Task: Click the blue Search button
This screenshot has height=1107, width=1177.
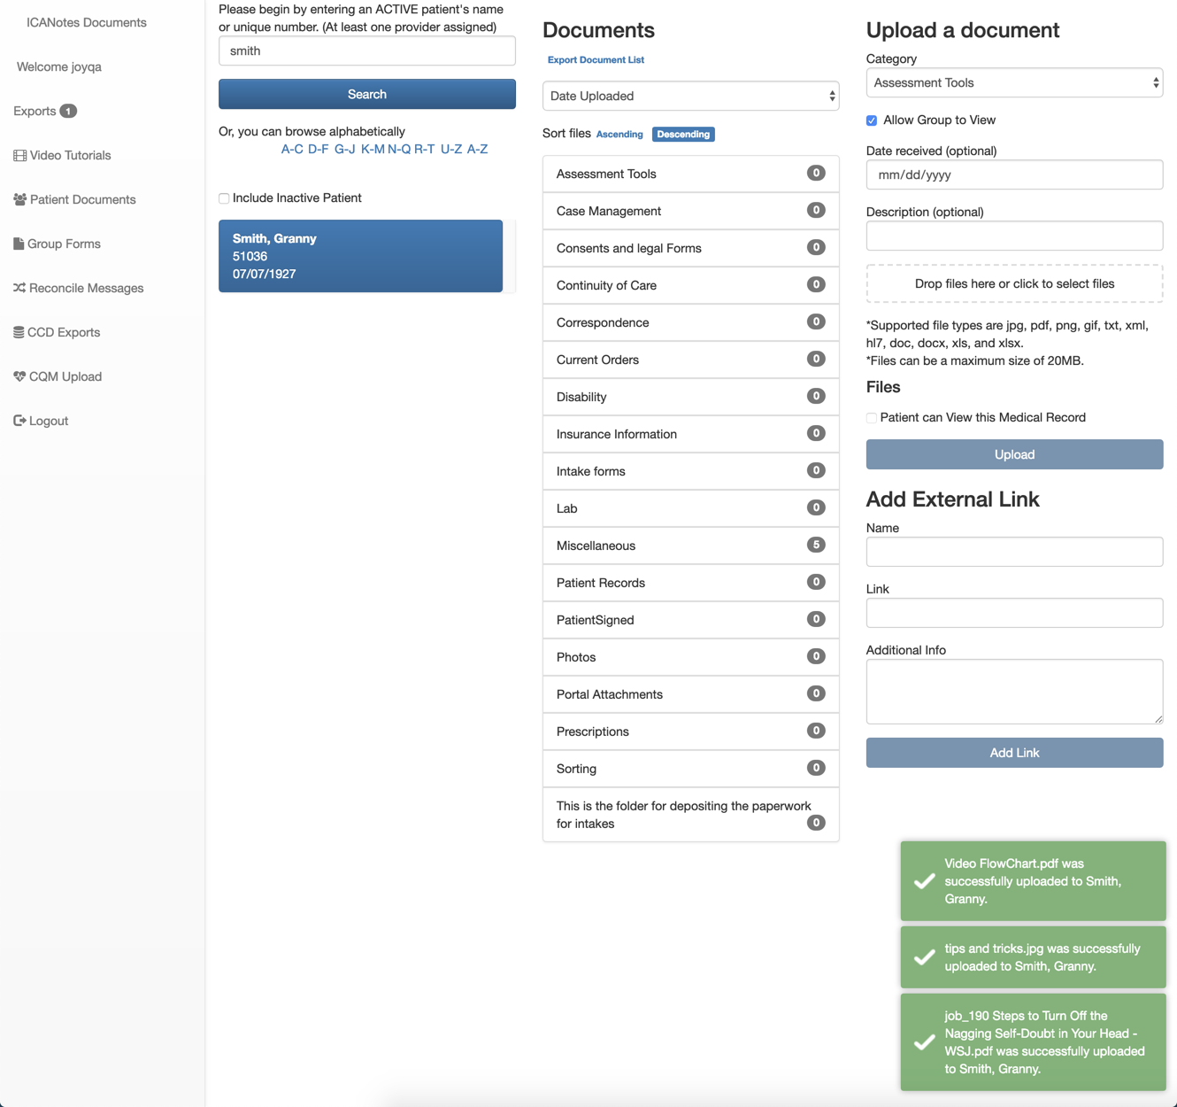Action: [366, 94]
